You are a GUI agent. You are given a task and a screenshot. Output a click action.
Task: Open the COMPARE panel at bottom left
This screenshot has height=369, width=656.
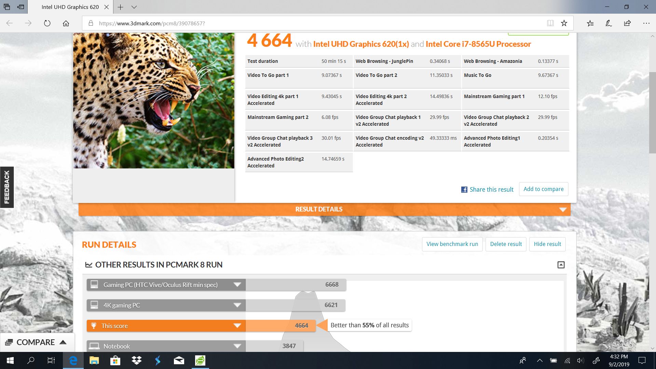[37, 342]
